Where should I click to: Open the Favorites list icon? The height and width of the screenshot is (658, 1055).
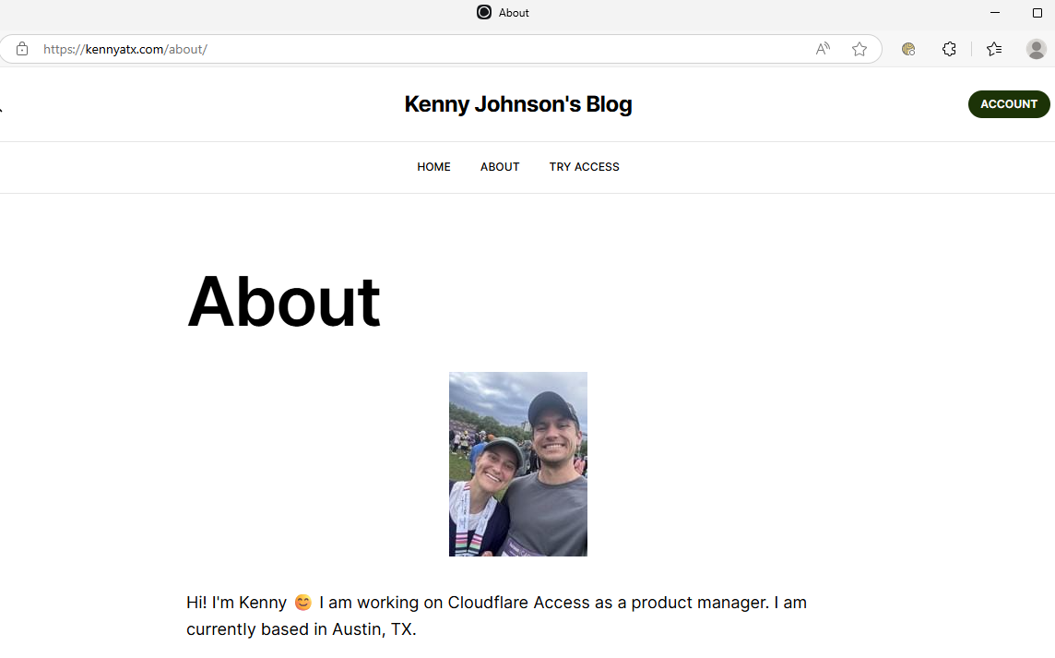[994, 49]
